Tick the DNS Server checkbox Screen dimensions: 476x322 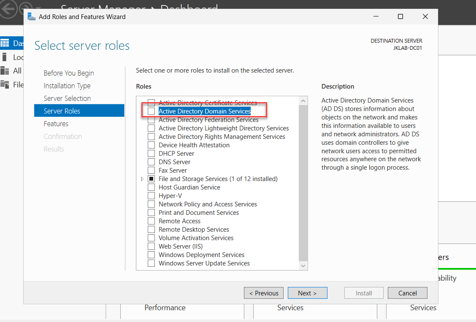click(x=151, y=162)
